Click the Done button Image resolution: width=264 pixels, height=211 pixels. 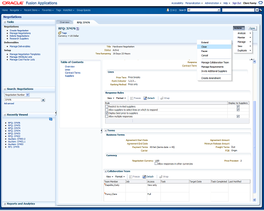pos(252,28)
